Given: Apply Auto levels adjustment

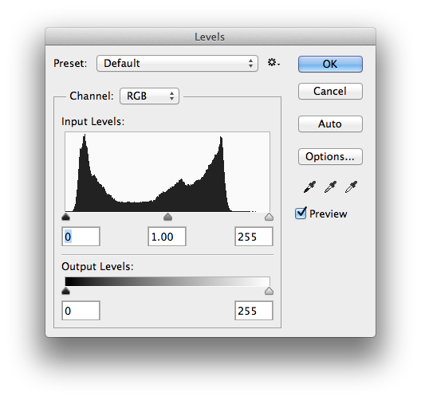Looking at the screenshot, I should click(330, 124).
